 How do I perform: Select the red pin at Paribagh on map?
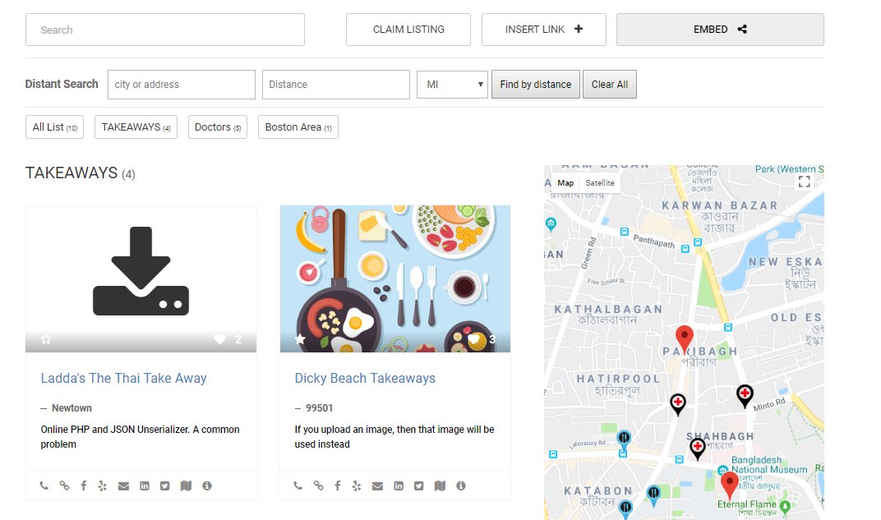coord(684,338)
